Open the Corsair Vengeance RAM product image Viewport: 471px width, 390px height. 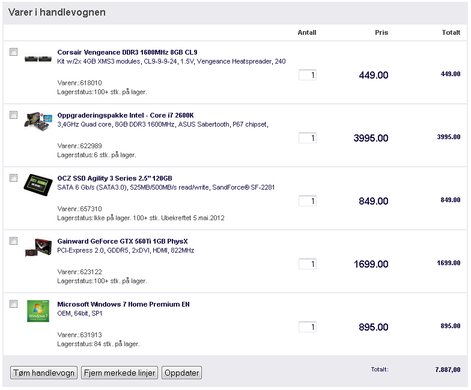pos(38,59)
